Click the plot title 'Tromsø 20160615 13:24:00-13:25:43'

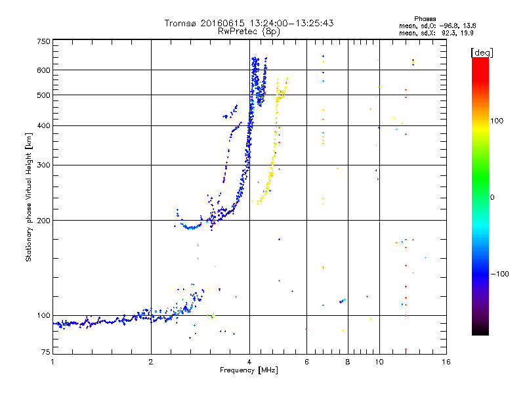(249, 23)
